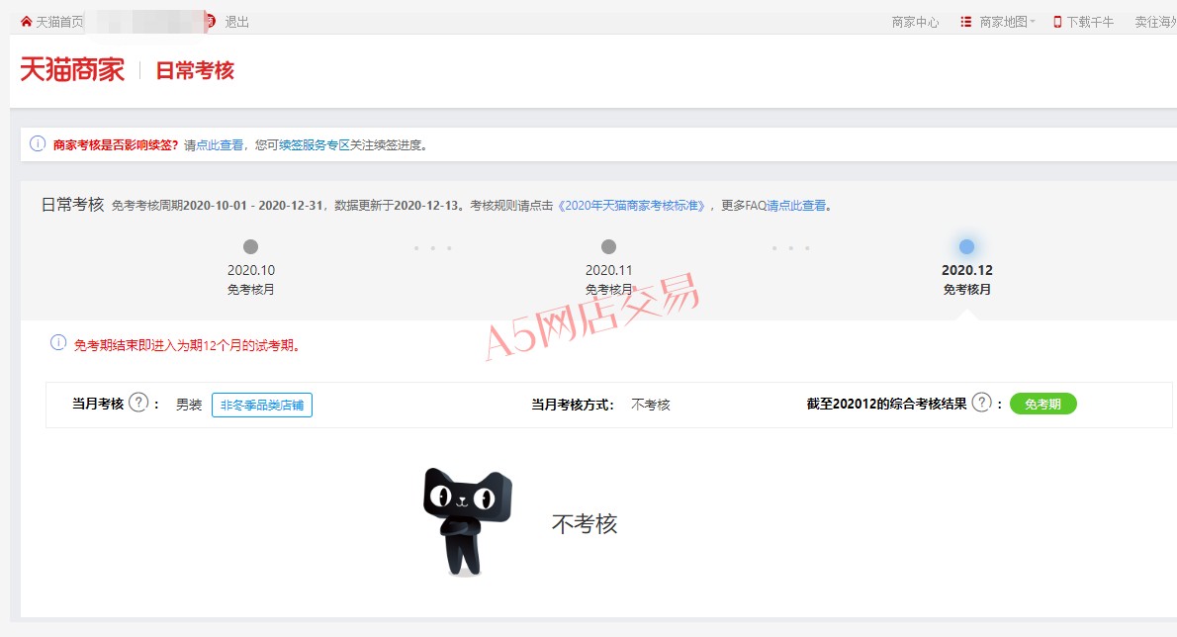Screen dimensions: 1177x637
Task: Click the green 免考期 status badge
Action: pyautogui.click(x=1043, y=404)
